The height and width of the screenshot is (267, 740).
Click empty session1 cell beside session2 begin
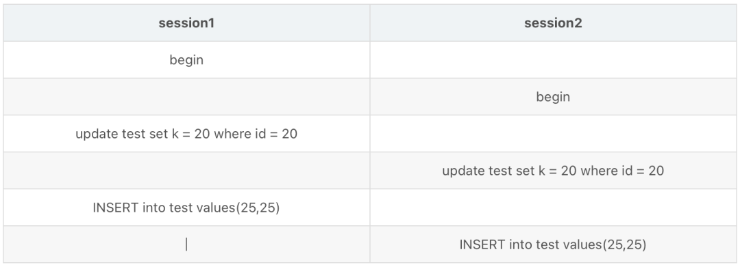click(x=186, y=97)
